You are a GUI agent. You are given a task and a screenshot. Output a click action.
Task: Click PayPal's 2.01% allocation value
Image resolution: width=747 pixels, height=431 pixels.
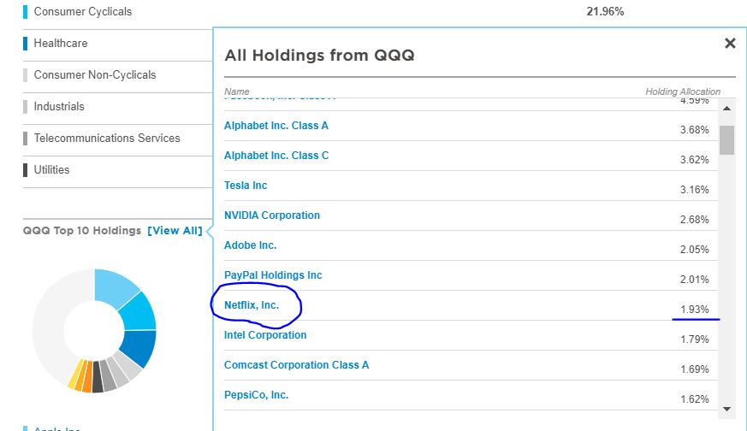694,280
